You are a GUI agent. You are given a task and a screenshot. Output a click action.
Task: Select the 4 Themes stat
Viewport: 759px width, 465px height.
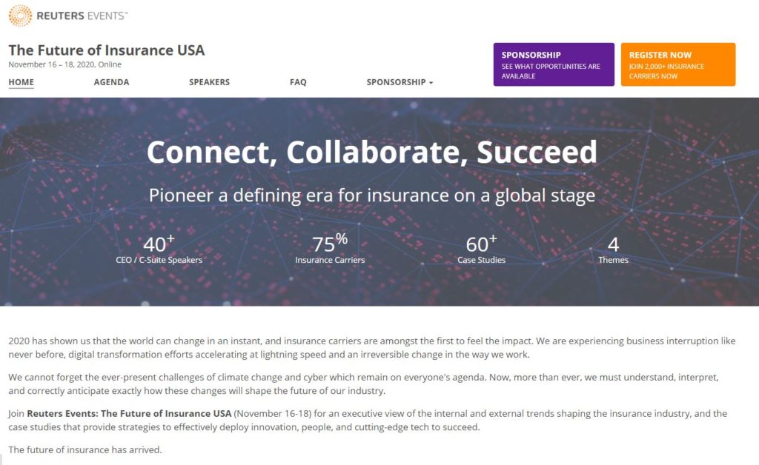613,250
